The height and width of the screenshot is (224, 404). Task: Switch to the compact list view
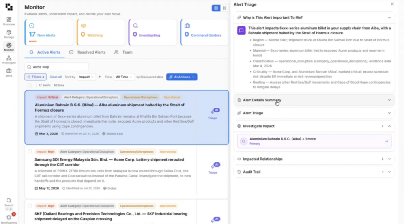tap(224, 8)
